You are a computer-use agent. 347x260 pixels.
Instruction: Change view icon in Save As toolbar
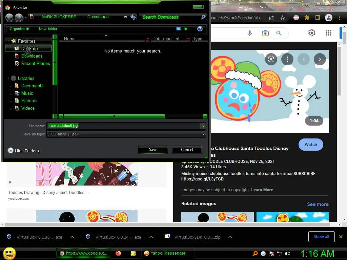(x=179, y=29)
